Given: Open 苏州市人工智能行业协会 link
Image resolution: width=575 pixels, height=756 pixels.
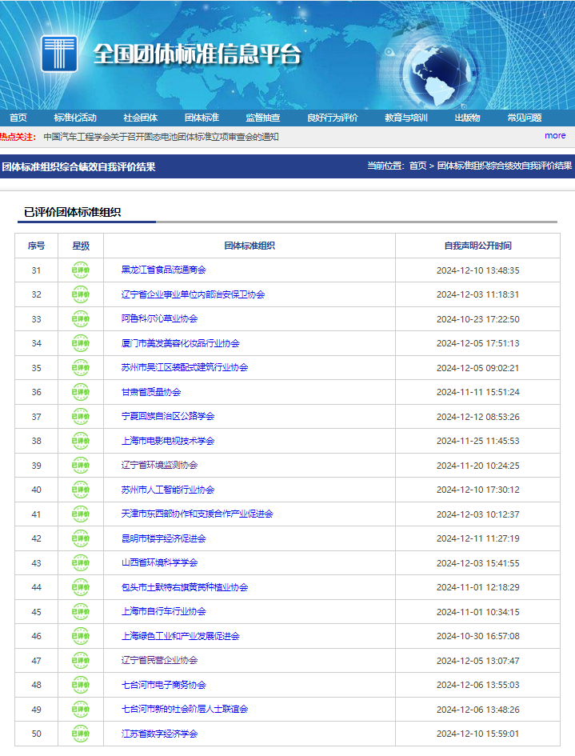Looking at the screenshot, I should tap(168, 490).
